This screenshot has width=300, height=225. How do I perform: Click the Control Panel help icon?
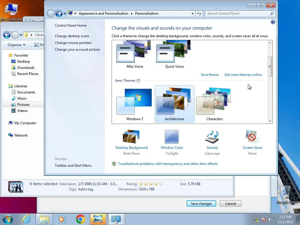[273, 22]
